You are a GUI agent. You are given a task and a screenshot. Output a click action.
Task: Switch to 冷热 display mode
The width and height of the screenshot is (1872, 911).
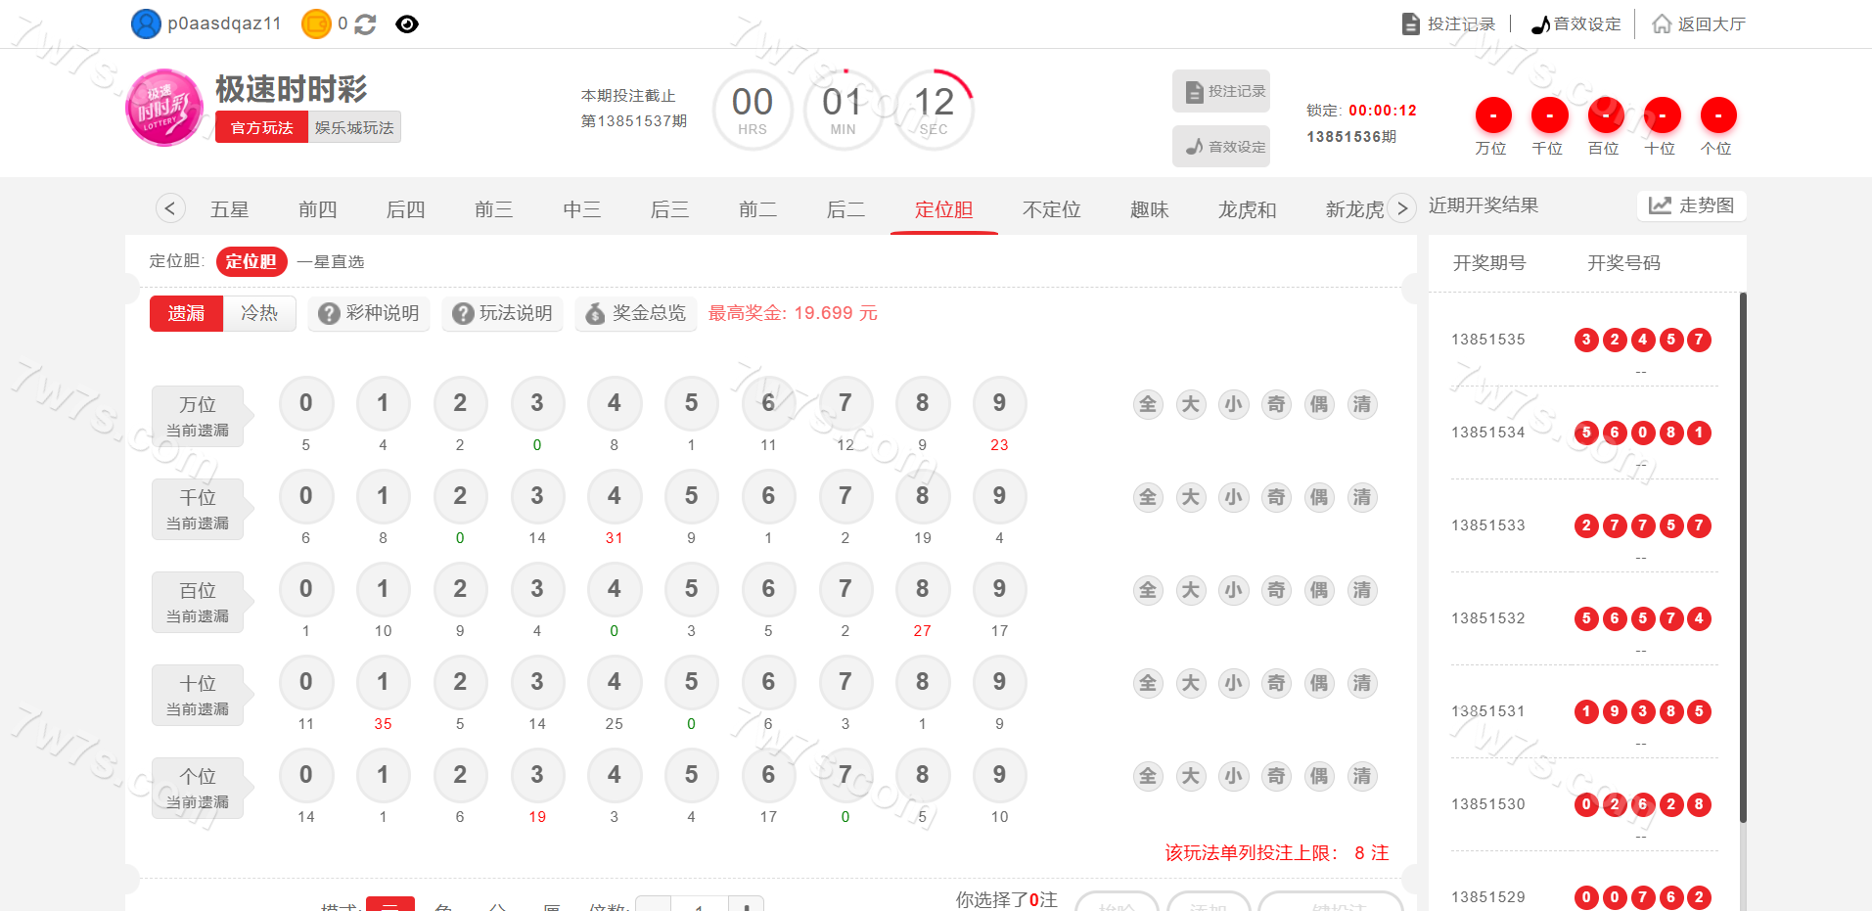[259, 313]
